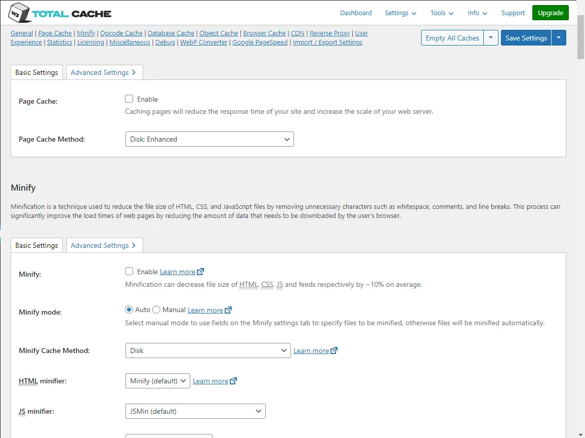Open the Page Cache Method dropdown
Viewport: 585px width, 438px height.
click(x=210, y=139)
